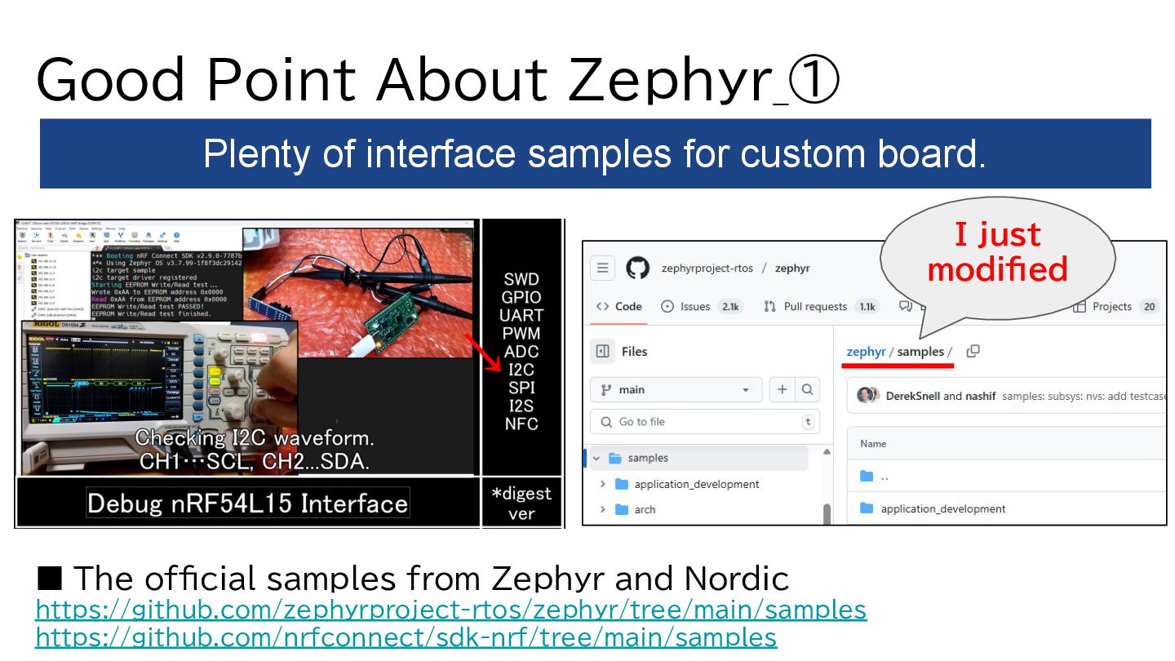Viewport: 1175px width, 661px height.
Task: Click MobaXterm Games toolbar icon
Action: (x=64, y=235)
